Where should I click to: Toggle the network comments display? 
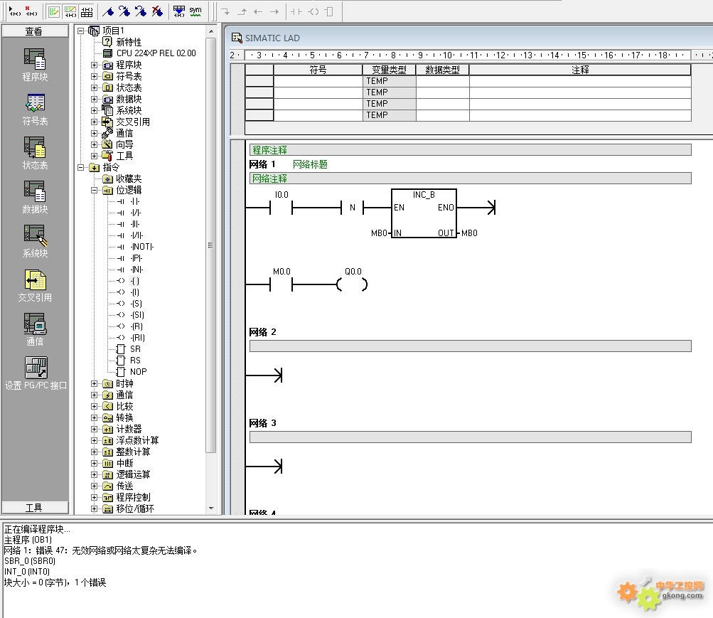tap(70, 11)
